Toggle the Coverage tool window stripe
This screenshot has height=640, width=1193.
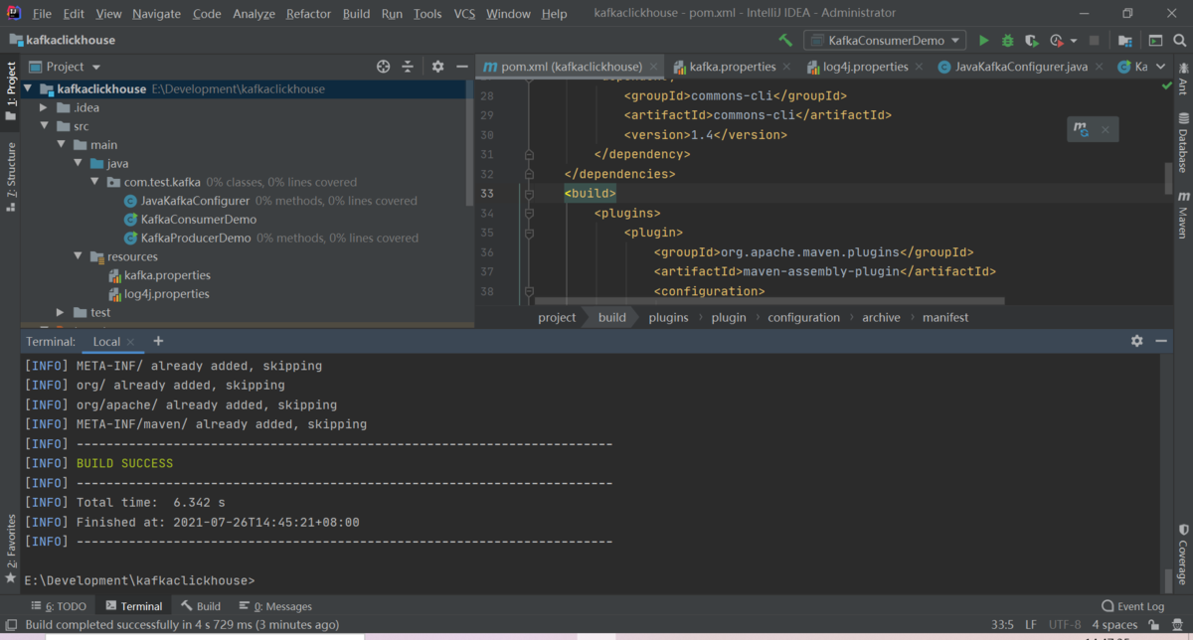coord(1182,555)
